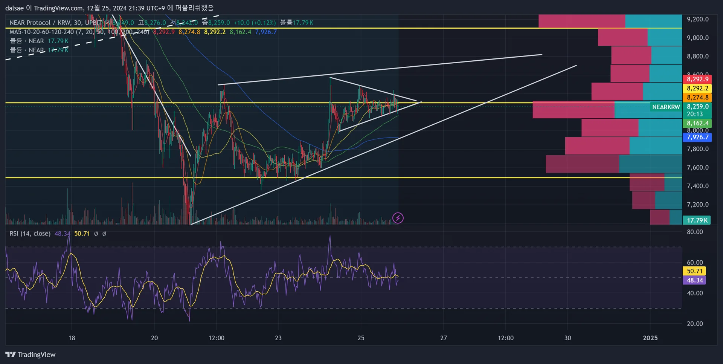
Task: Click the MA5-10-20-60-120-240 indicator legend
Action: click(79, 32)
